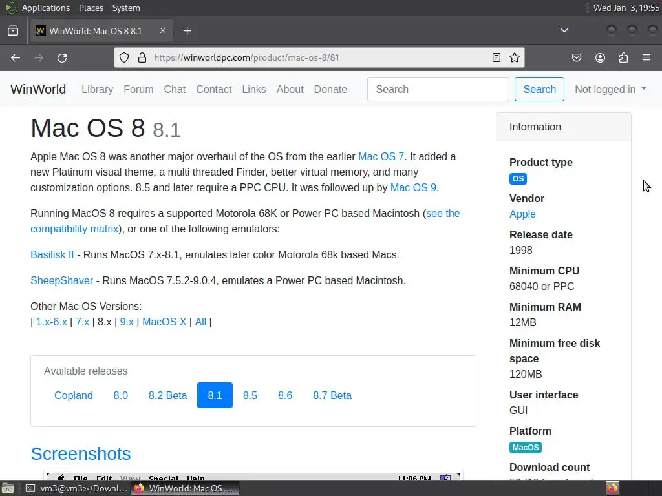Reload the current page

(62, 57)
